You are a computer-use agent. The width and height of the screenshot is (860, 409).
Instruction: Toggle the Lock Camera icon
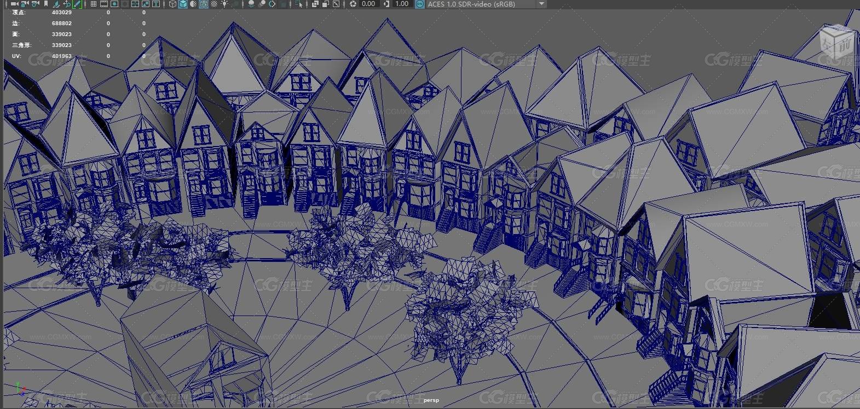point(25,4)
